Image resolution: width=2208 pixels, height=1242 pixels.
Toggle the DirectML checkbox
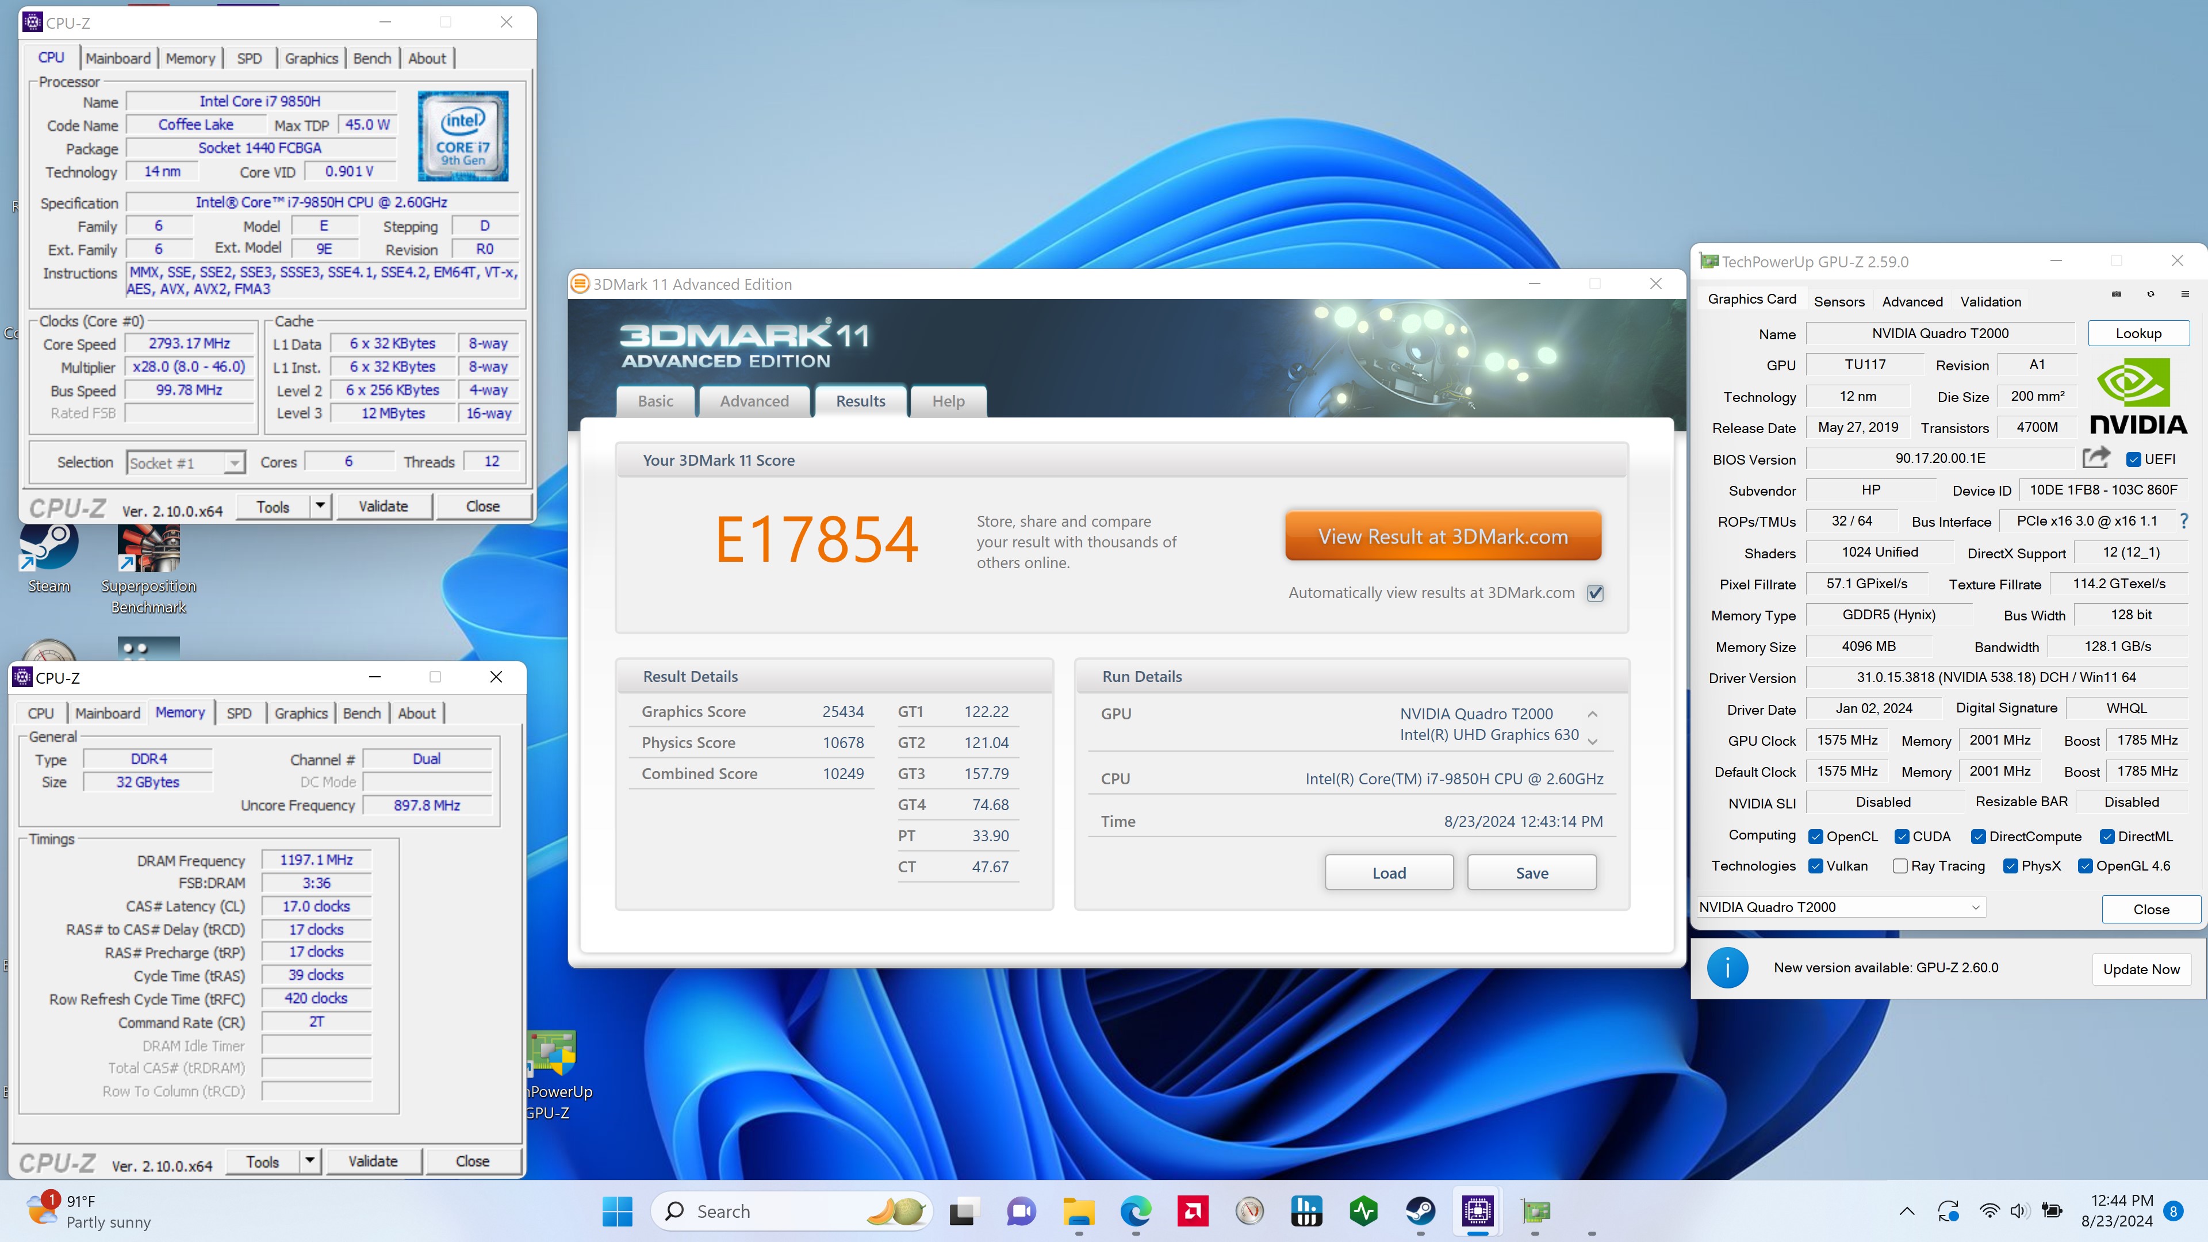pos(2107,837)
